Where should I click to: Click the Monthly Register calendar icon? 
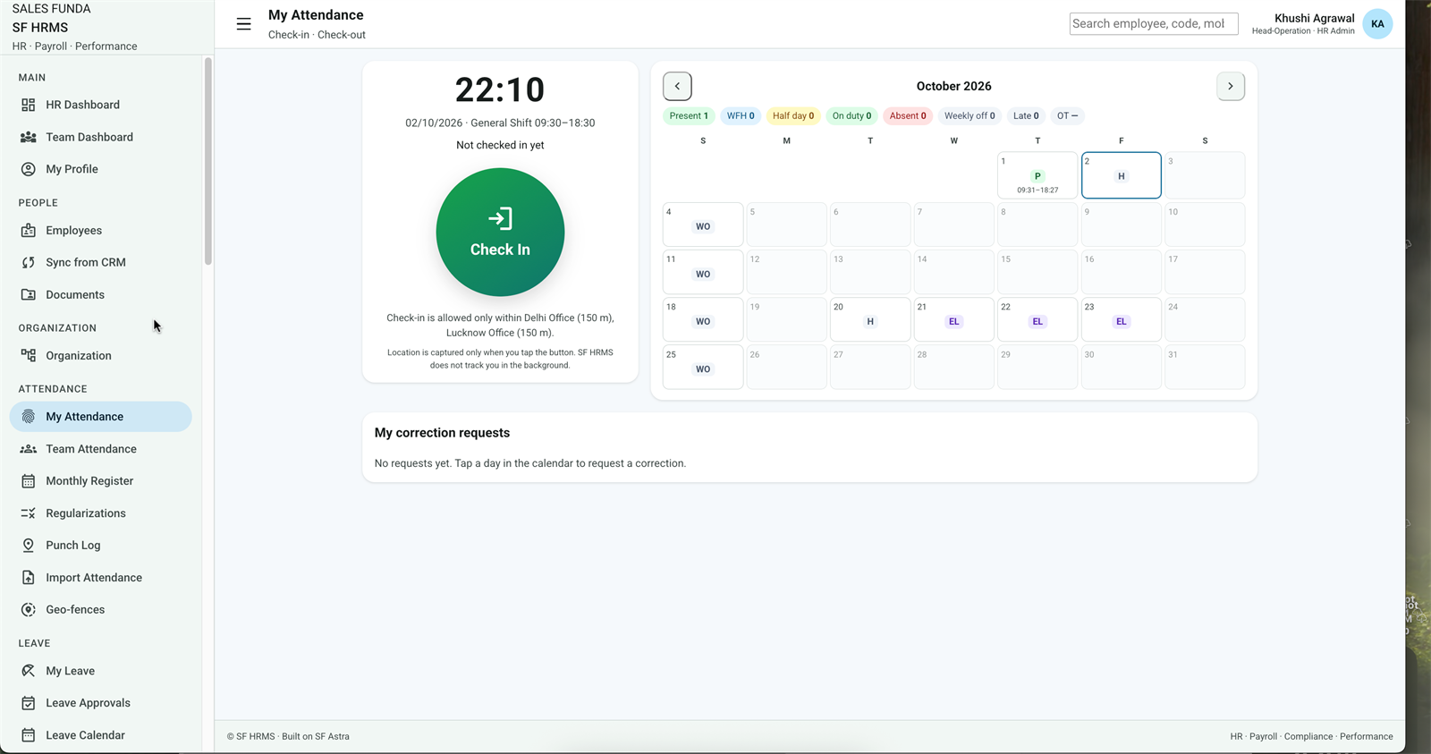click(x=29, y=481)
